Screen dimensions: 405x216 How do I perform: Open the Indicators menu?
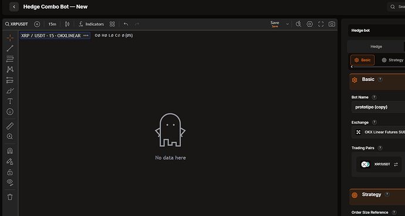pyautogui.click(x=91, y=24)
